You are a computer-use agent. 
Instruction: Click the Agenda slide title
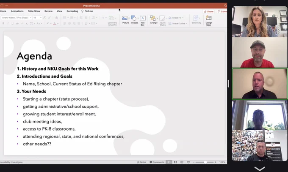(34, 56)
